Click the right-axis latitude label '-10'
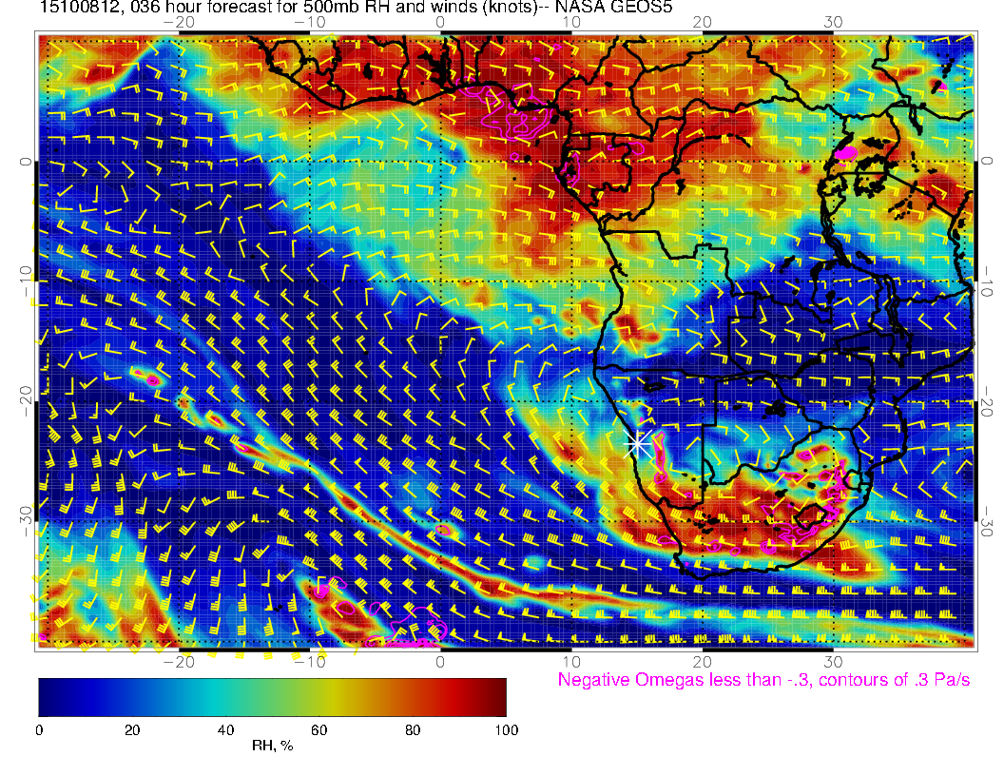The image size is (1004, 776). pos(987,281)
